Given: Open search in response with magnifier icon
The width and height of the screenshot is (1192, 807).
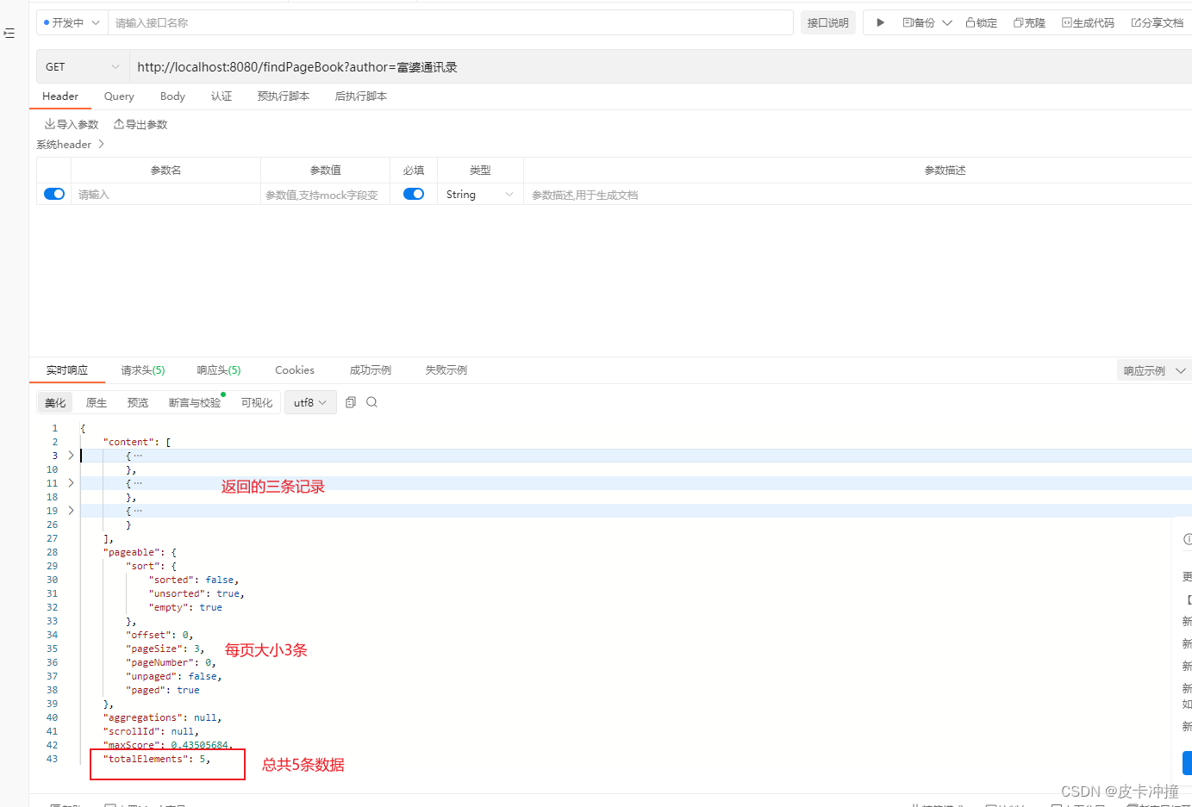Looking at the screenshot, I should tap(371, 402).
